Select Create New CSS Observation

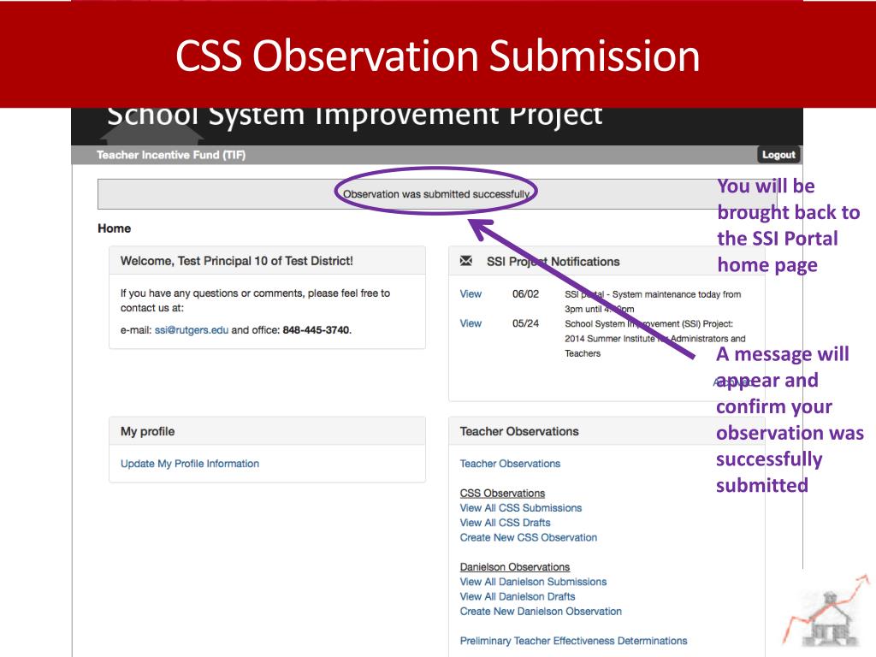pos(529,537)
